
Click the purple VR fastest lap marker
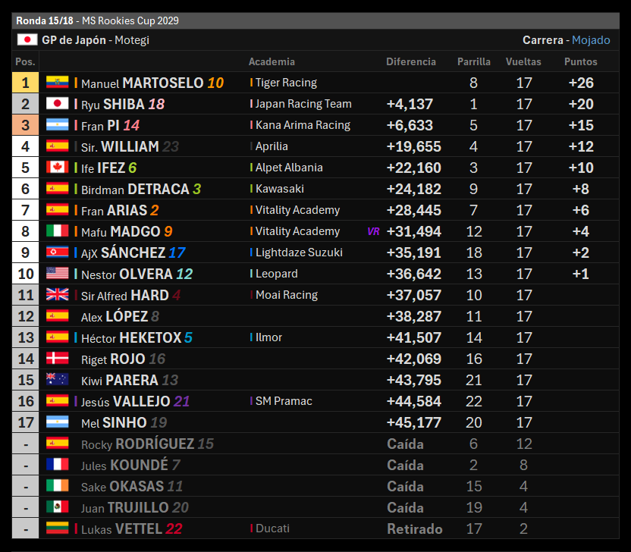[x=373, y=231]
